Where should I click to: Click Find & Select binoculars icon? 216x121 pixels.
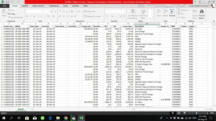pyautogui.click(x=202, y=12)
